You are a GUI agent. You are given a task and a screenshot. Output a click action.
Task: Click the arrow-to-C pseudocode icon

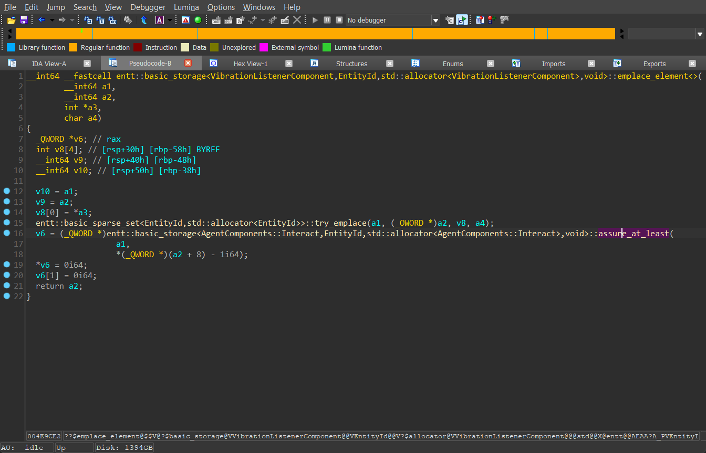click(450, 20)
